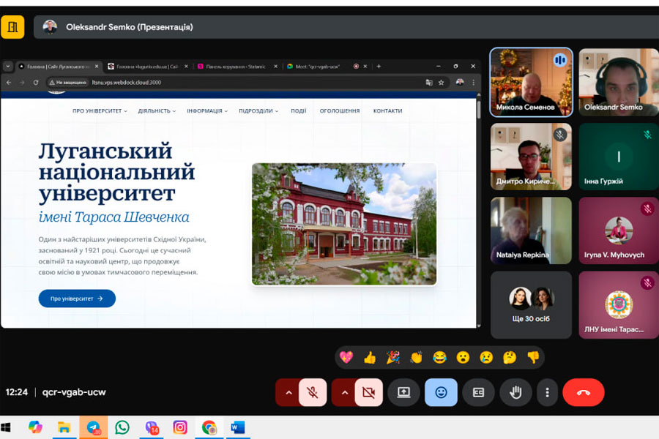Turn on the camera
659x439 pixels.
368,392
